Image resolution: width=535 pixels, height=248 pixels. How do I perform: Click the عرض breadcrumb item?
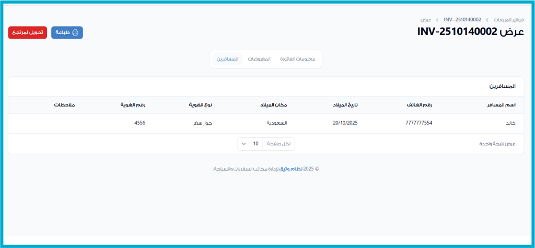426,19
